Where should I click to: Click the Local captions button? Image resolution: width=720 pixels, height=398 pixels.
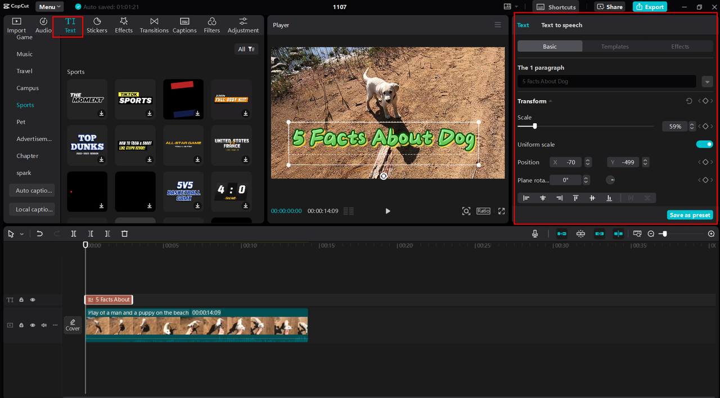32,209
